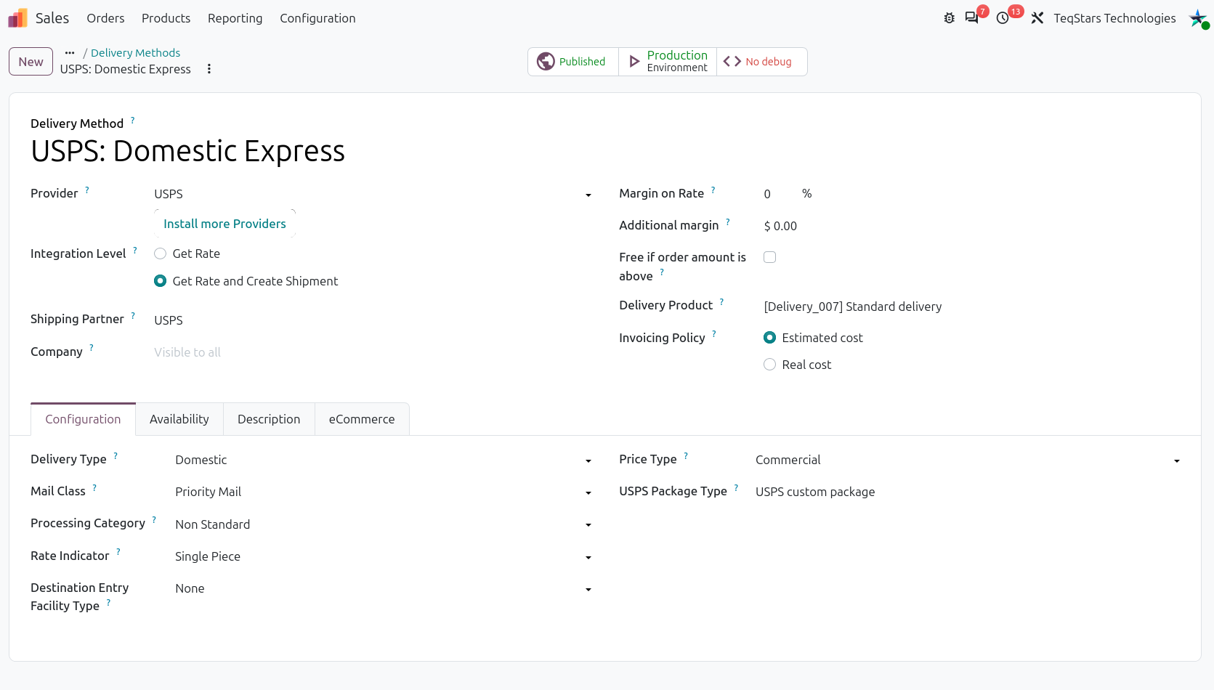Click Install more Providers
Image resolution: width=1214 pixels, height=690 pixels.
tap(224, 224)
